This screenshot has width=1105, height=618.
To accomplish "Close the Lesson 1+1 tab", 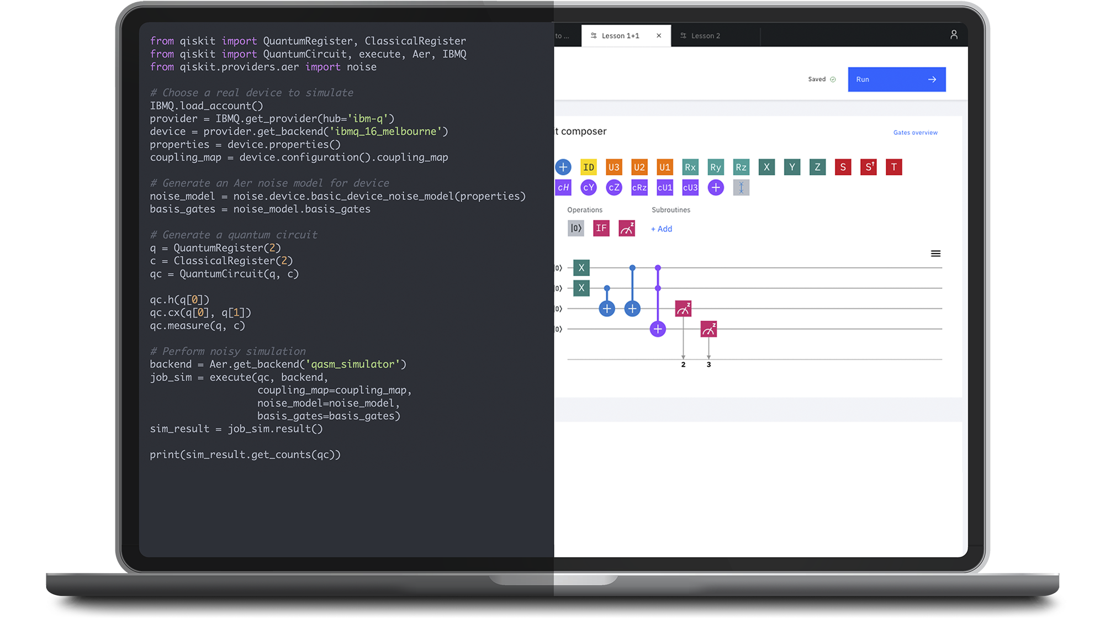I will (x=659, y=36).
